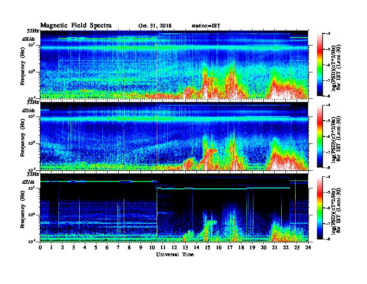
Task: Click hour tick label "24" on the time axis
Action: (308, 247)
